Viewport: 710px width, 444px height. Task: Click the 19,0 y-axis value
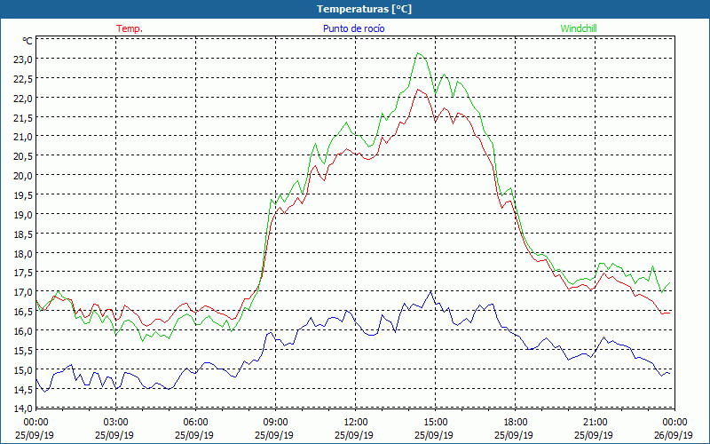coord(24,215)
